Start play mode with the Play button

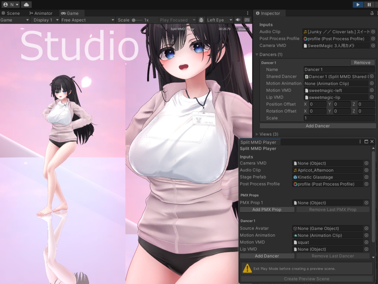tap(358, 4)
